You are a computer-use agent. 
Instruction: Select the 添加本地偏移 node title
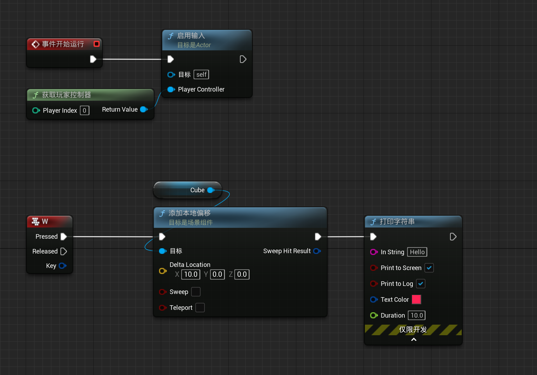190,213
